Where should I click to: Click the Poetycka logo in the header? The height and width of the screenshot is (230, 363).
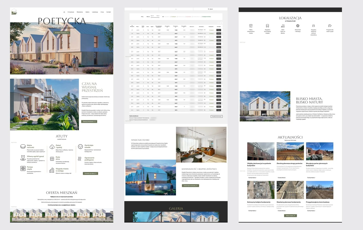click(14, 11)
